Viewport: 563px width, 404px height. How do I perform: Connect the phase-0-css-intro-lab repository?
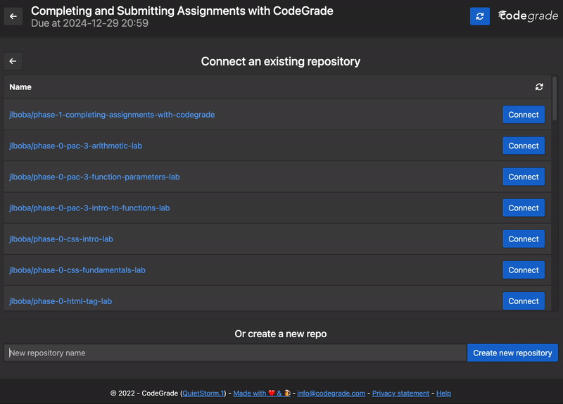524,239
